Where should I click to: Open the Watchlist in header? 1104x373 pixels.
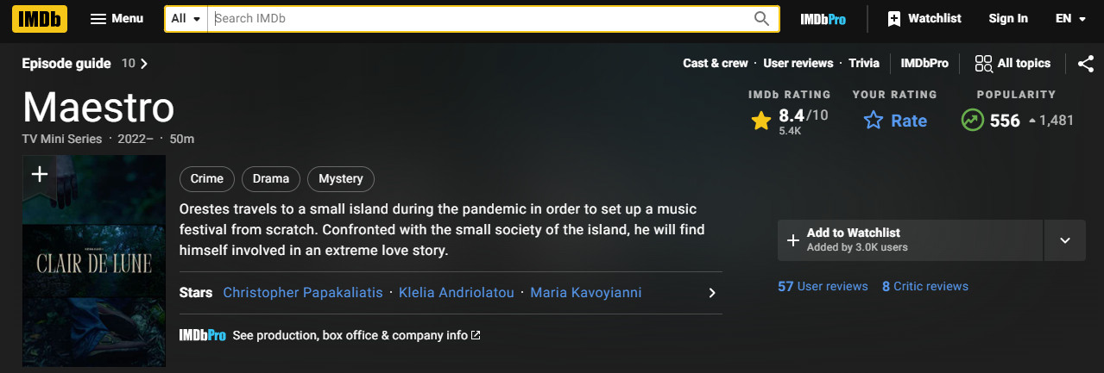[x=924, y=19]
